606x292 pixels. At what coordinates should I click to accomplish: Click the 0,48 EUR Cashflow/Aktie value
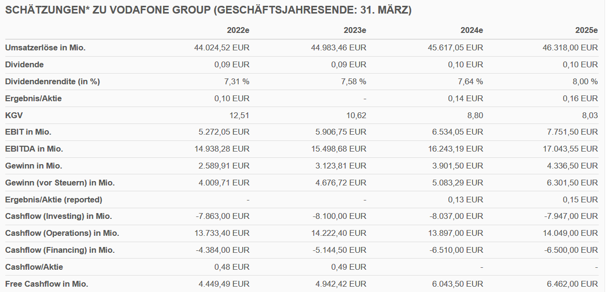point(232,267)
